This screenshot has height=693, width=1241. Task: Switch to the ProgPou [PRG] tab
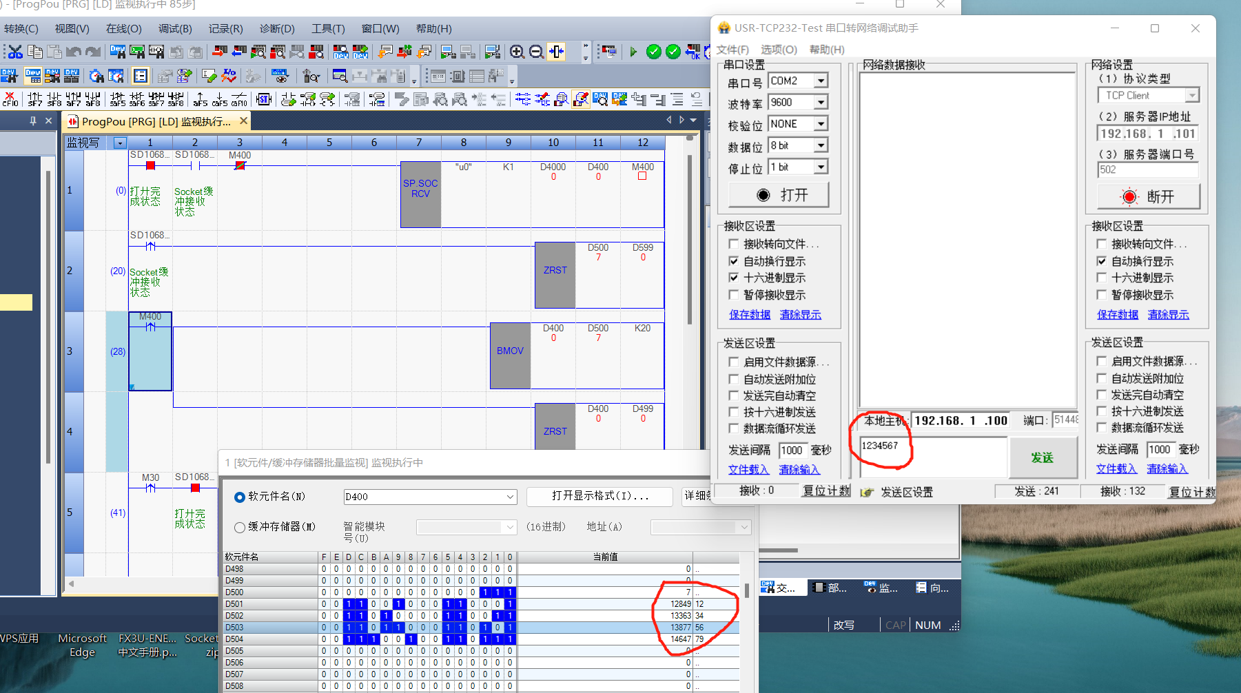coord(155,122)
